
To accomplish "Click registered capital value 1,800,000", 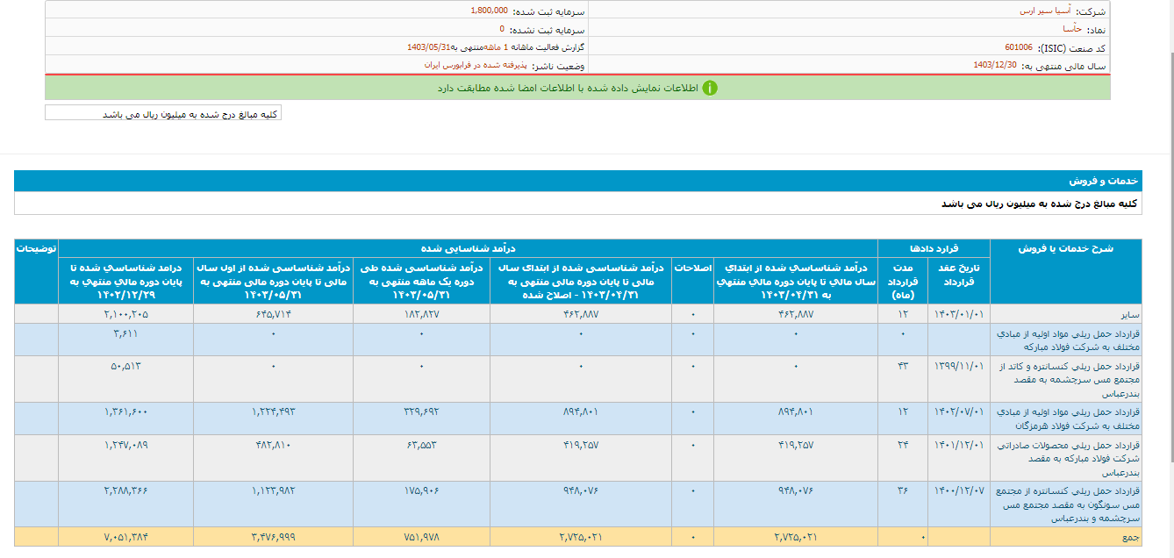I will [489, 11].
